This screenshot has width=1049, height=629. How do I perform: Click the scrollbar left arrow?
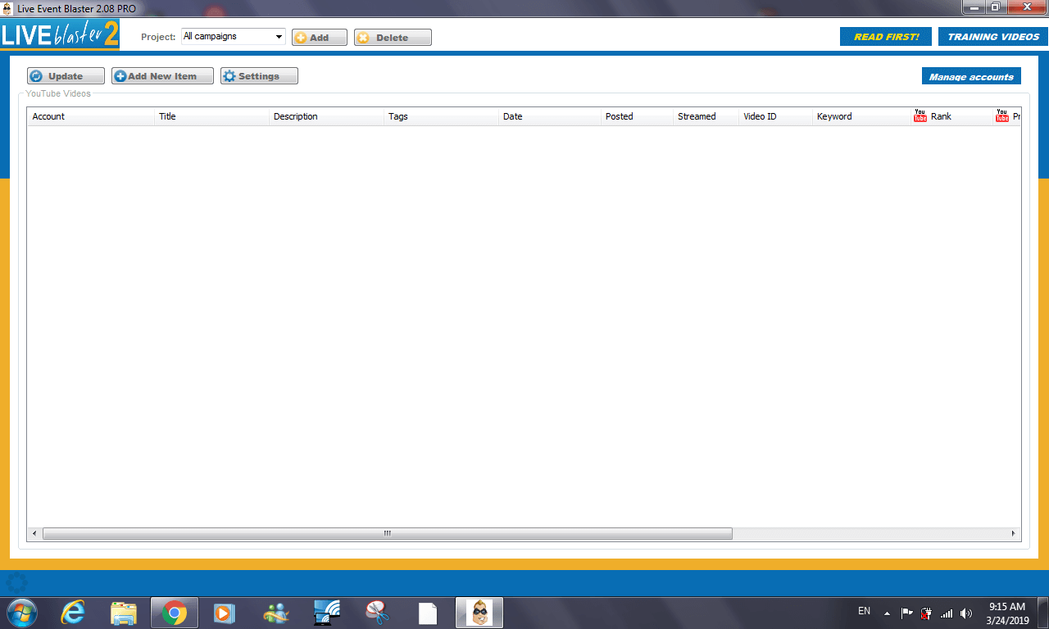pos(34,533)
